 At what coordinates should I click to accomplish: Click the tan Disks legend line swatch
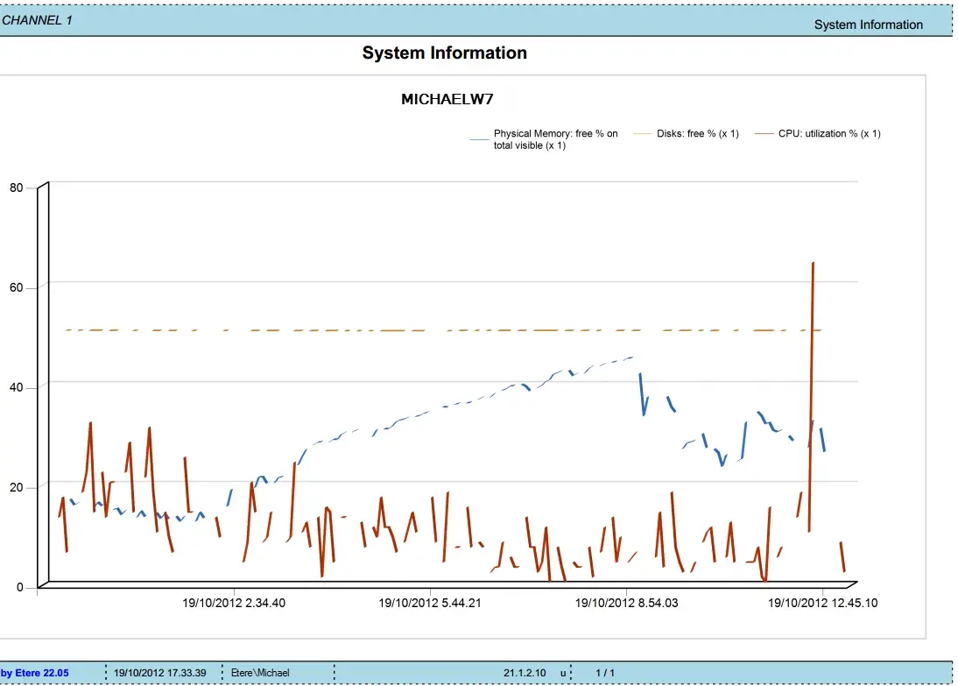tap(643, 134)
